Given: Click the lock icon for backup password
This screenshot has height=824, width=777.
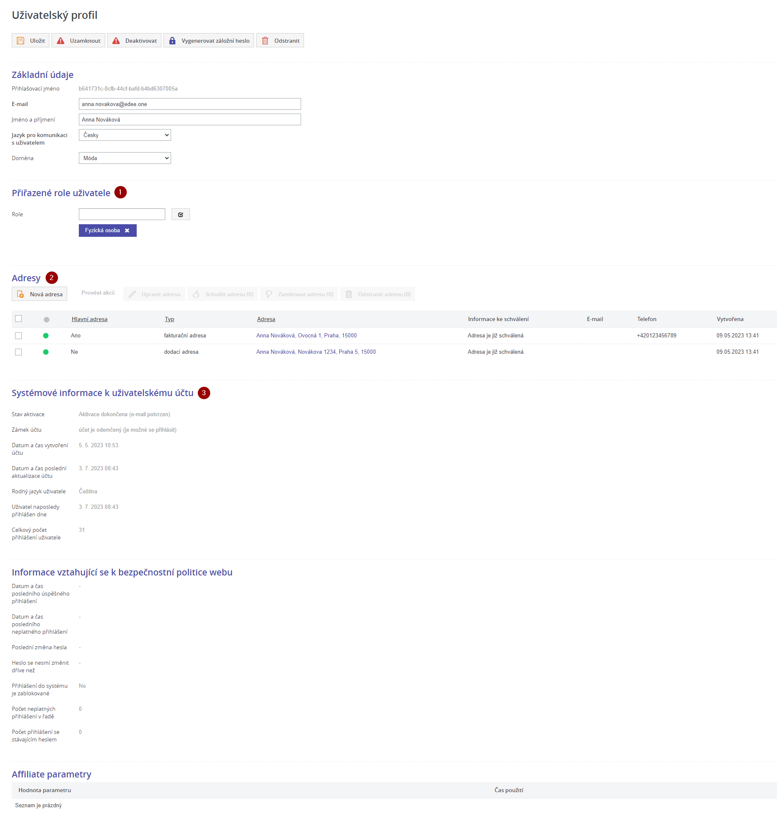Looking at the screenshot, I should click(x=172, y=41).
